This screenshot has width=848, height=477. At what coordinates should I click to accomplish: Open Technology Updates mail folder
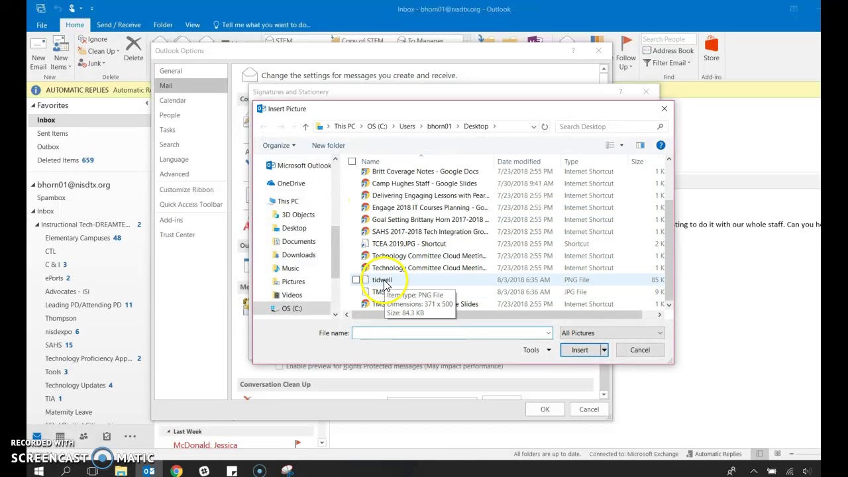(x=75, y=386)
